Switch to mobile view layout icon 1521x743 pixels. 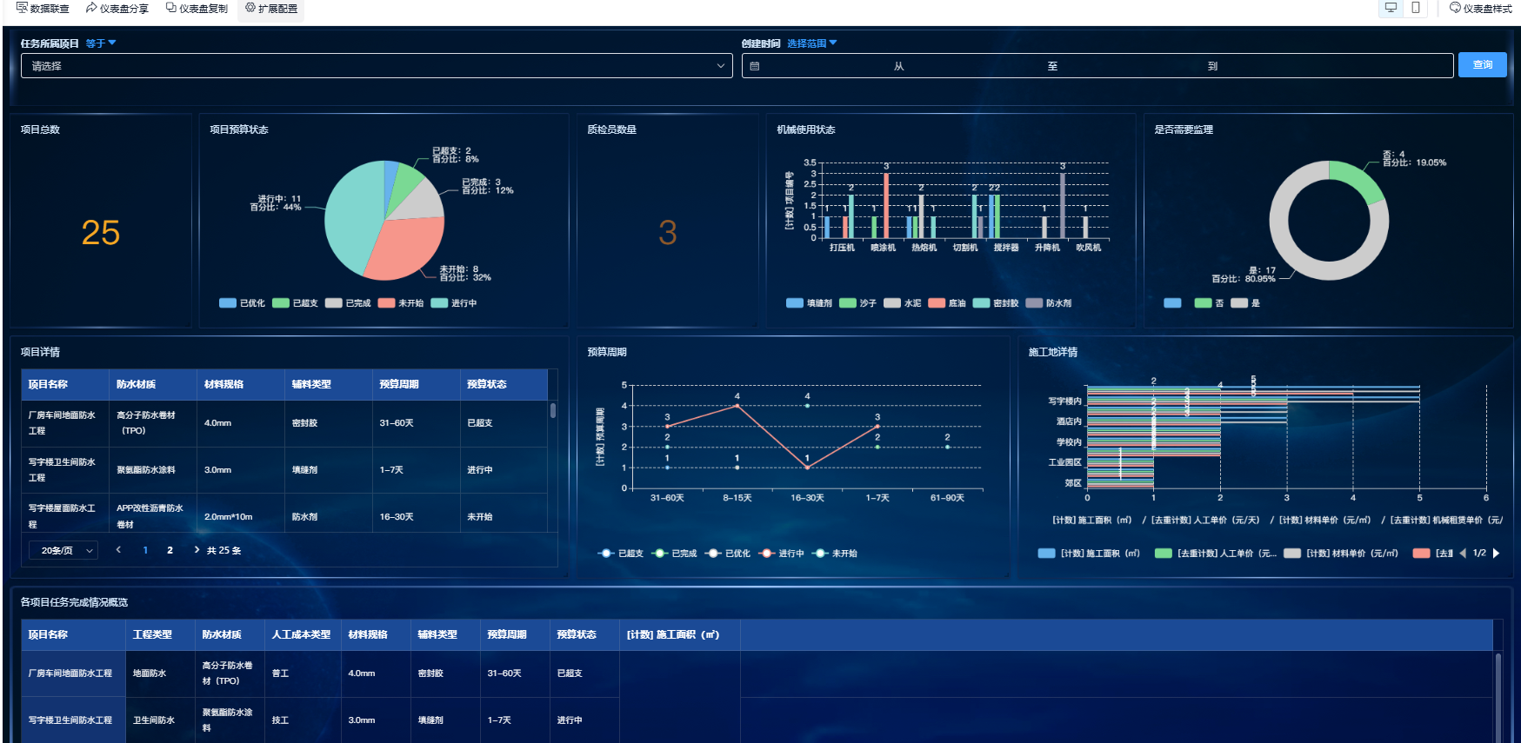click(x=1416, y=8)
